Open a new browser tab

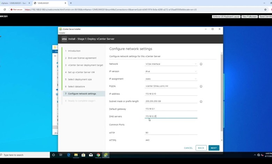tap(71, 3)
